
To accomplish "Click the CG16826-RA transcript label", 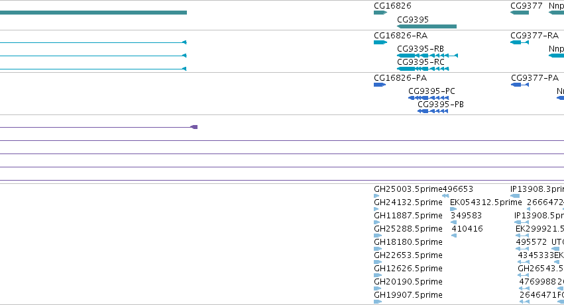I will tap(401, 36).
